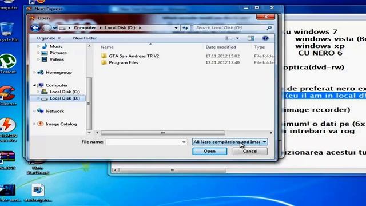Click Local Disk (D:) breadcrumb segment
This screenshot has height=206, width=366.
click(x=120, y=27)
